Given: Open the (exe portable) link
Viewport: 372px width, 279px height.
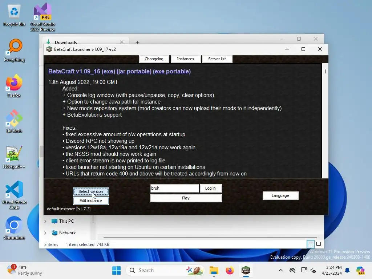Looking at the screenshot, I should click(x=172, y=72).
